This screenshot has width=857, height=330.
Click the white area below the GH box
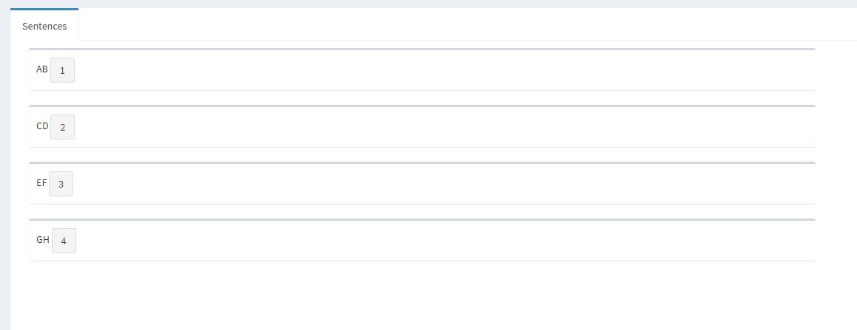click(x=422, y=295)
